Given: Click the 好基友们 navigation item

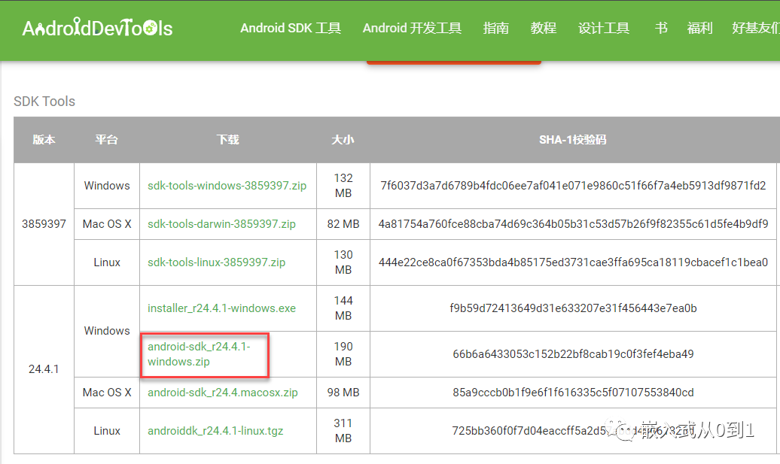Looking at the screenshot, I should point(755,28).
